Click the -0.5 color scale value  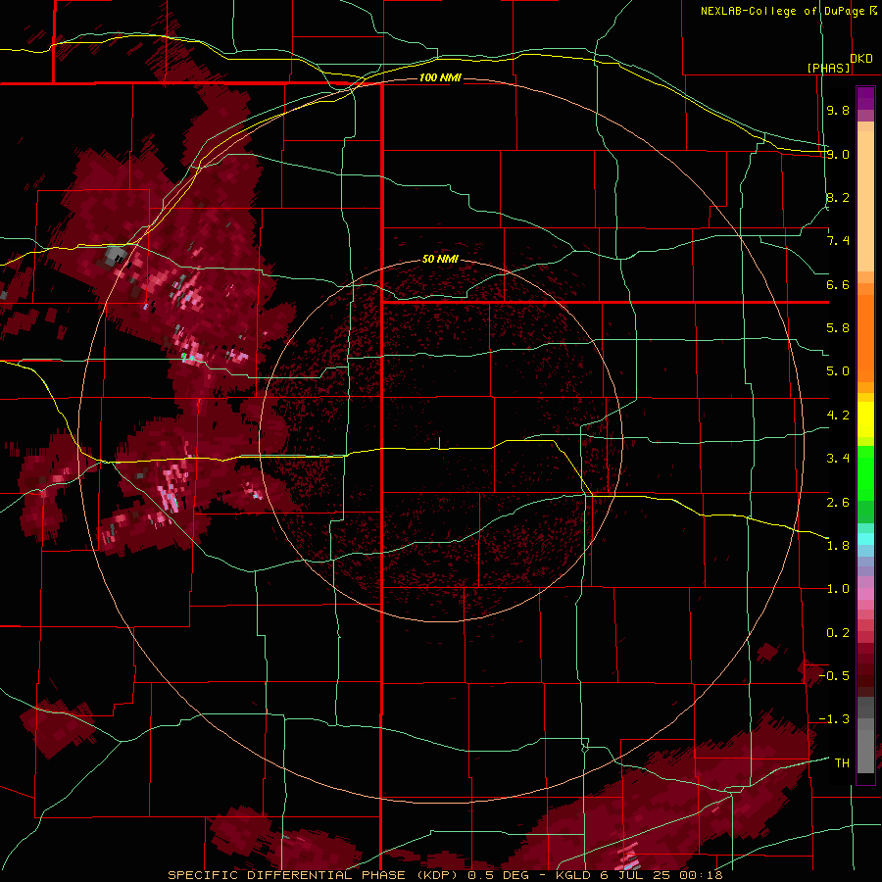pos(834,675)
